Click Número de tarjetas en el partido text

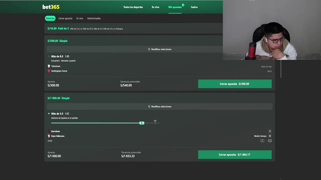pos(64,118)
